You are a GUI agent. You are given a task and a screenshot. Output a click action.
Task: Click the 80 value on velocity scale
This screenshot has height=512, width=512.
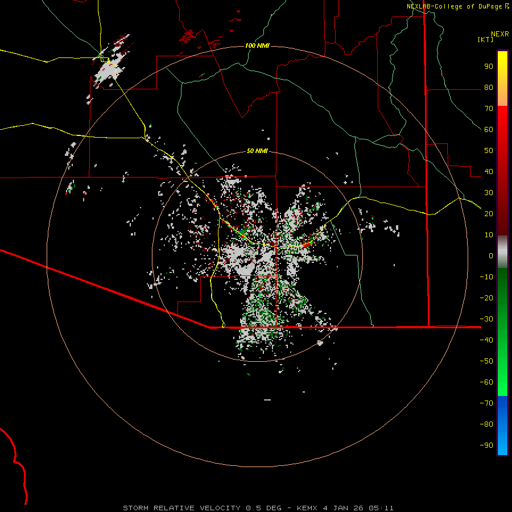coord(489,88)
